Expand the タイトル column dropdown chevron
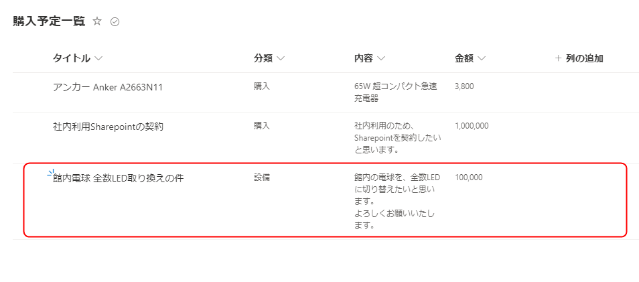The width and height of the screenshot is (639, 282). [x=98, y=59]
